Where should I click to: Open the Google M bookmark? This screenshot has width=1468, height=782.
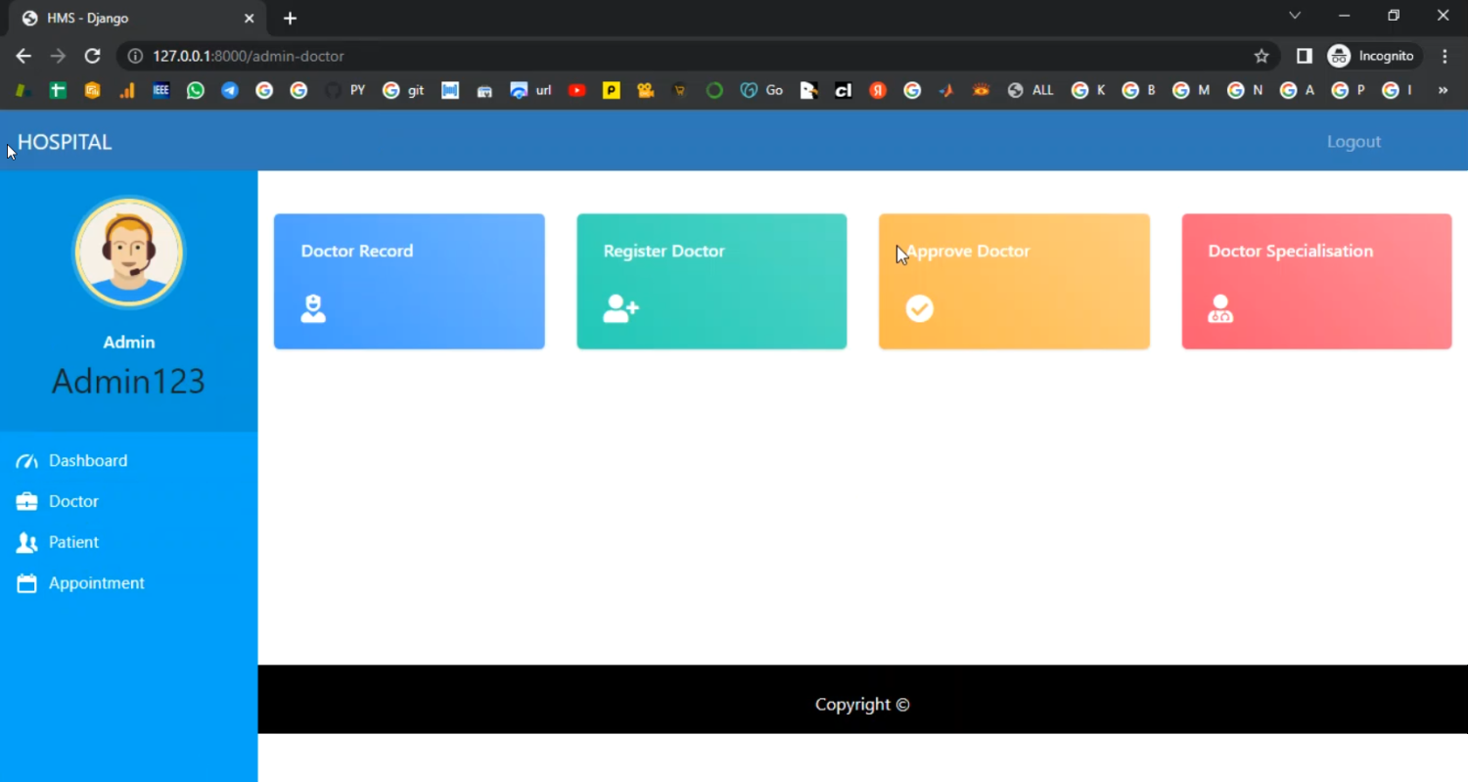(1192, 90)
